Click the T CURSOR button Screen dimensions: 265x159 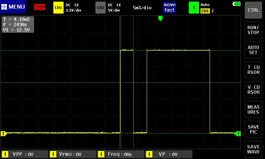253,70
